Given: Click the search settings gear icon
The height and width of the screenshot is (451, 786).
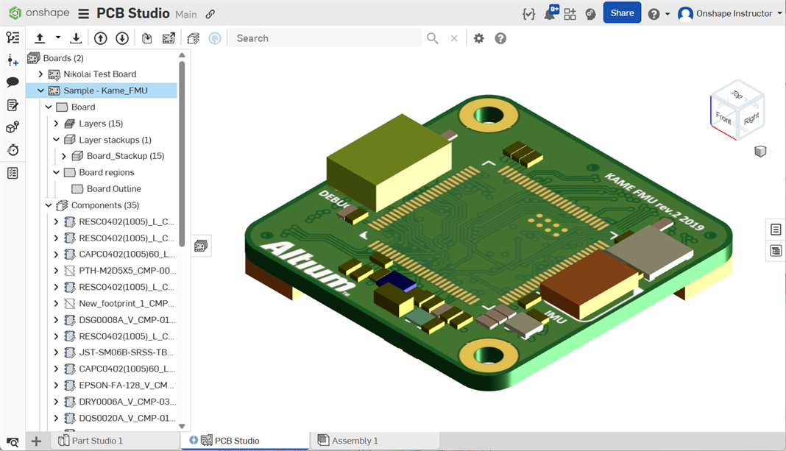Looking at the screenshot, I should [x=478, y=38].
